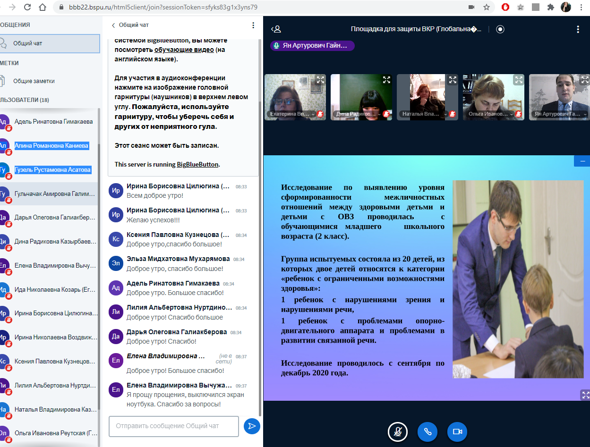590x447 pixels.
Task: Open the chat options three-dot menu
Action: 253,25
